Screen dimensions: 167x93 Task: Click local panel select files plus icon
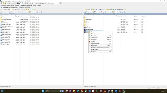37,12
